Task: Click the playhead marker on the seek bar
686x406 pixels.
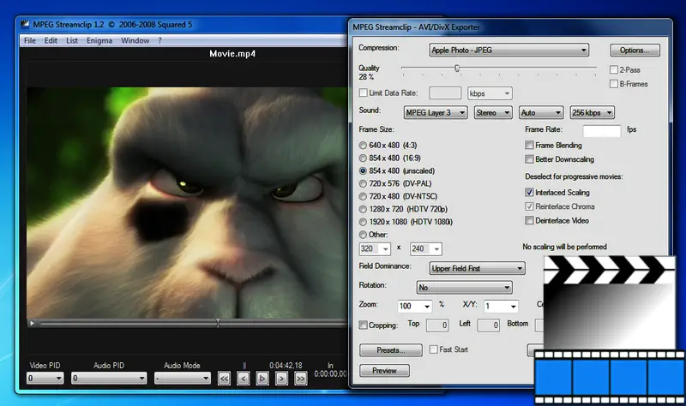Action: (x=218, y=323)
